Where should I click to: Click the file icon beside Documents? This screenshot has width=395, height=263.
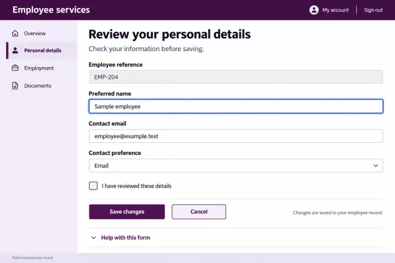[15, 86]
